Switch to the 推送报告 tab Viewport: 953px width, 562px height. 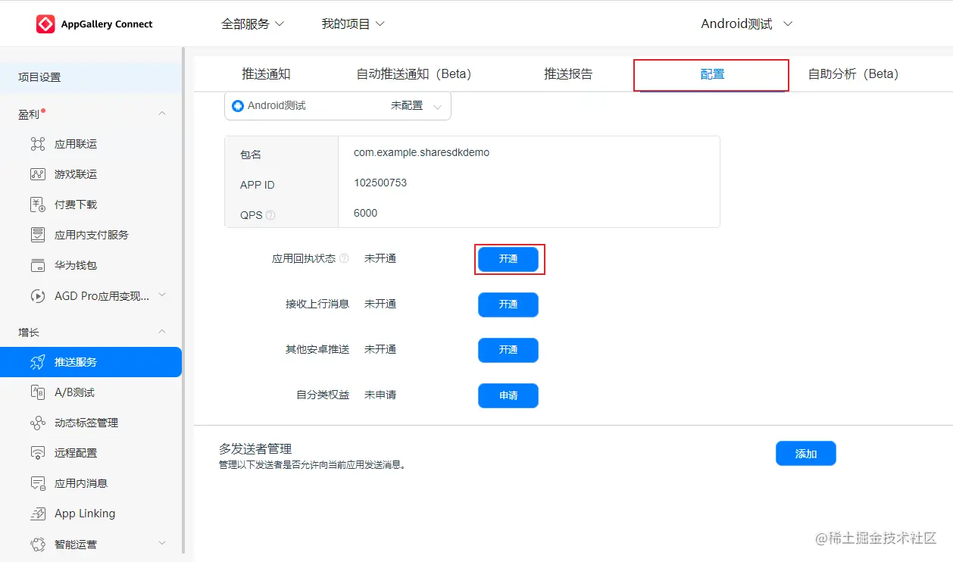(568, 73)
